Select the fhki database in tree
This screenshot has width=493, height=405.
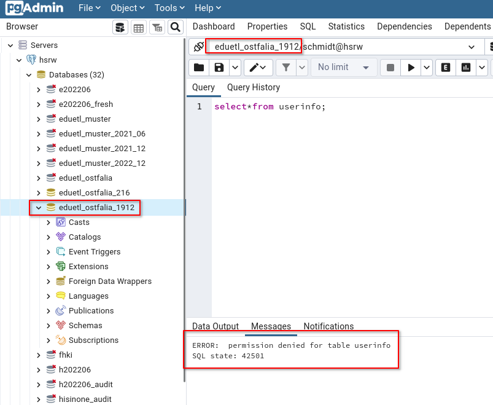click(x=66, y=355)
